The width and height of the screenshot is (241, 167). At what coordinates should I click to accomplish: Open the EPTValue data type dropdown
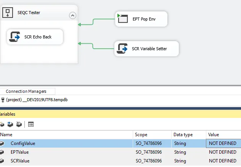(x=188, y=152)
